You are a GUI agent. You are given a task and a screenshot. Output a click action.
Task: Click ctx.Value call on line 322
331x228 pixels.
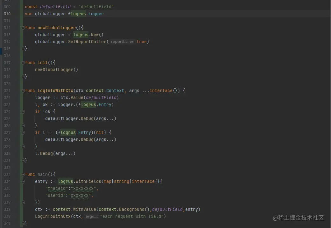(x=72, y=98)
